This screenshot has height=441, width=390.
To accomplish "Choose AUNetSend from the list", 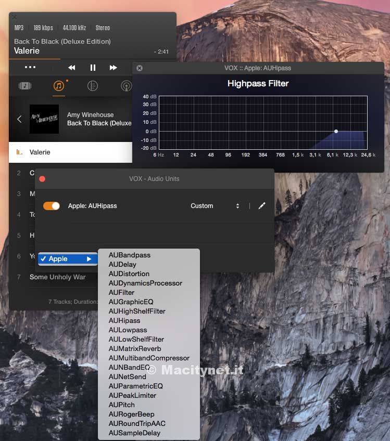I will (149, 377).
